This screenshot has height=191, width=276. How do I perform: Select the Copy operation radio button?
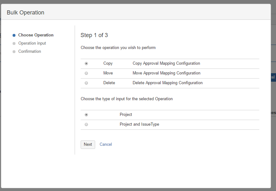point(86,63)
